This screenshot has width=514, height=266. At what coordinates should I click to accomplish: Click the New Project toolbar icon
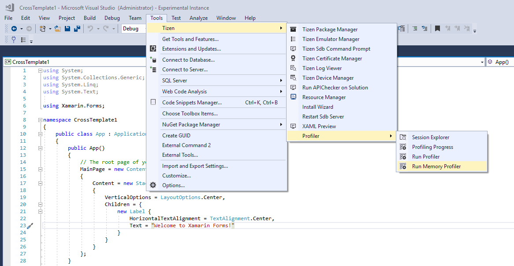pos(42,28)
